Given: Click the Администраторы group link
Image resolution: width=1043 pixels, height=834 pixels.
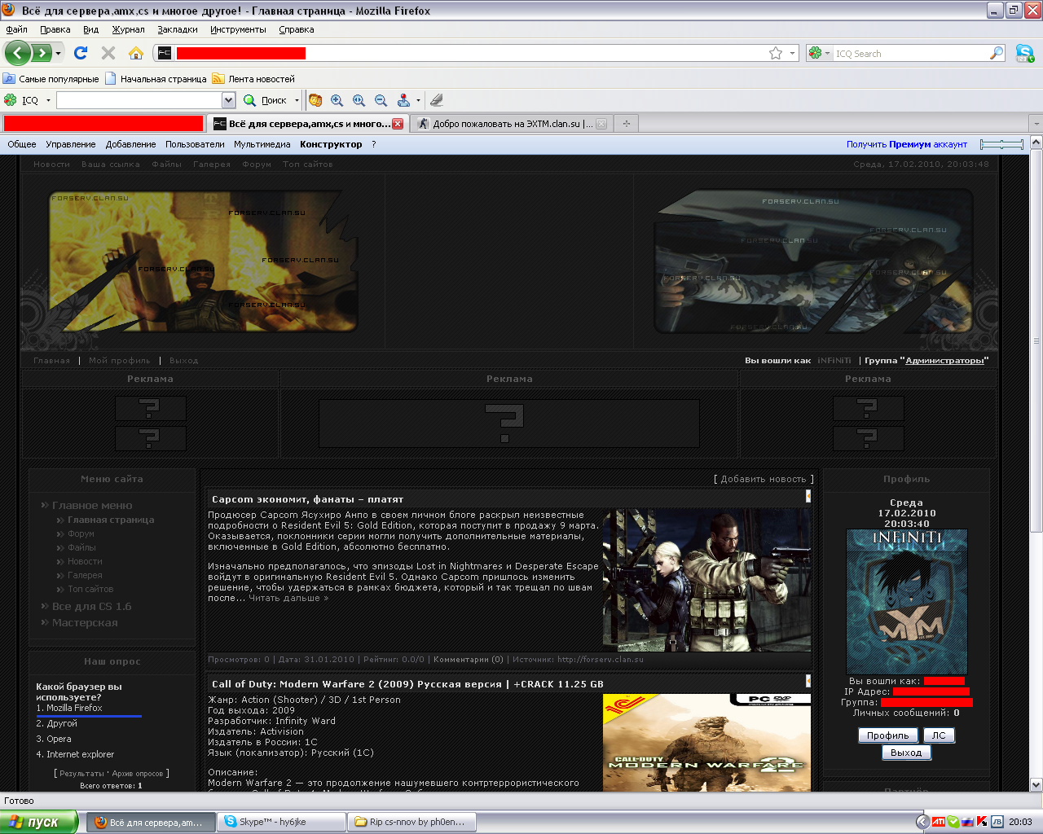Looking at the screenshot, I should (944, 360).
